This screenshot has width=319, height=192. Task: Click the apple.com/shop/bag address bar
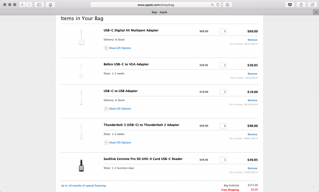(x=156, y=5)
